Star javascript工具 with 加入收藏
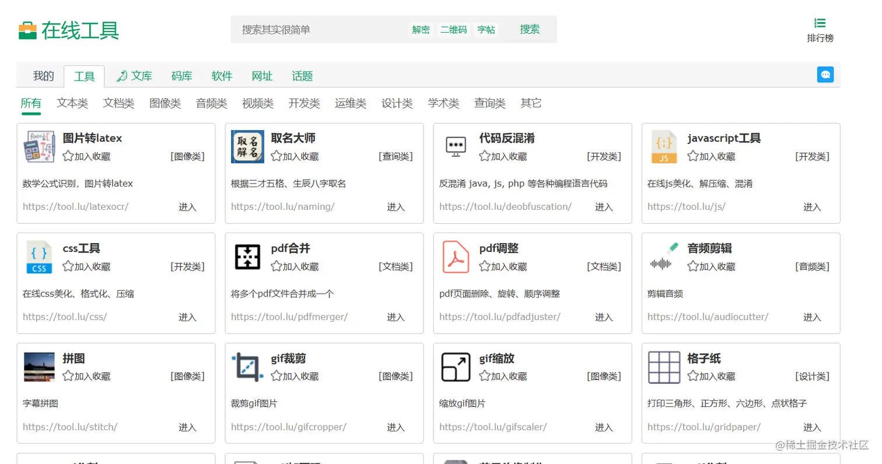Image resolution: width=882 pixels, height=464 pixels. click(x=711, y=156)
